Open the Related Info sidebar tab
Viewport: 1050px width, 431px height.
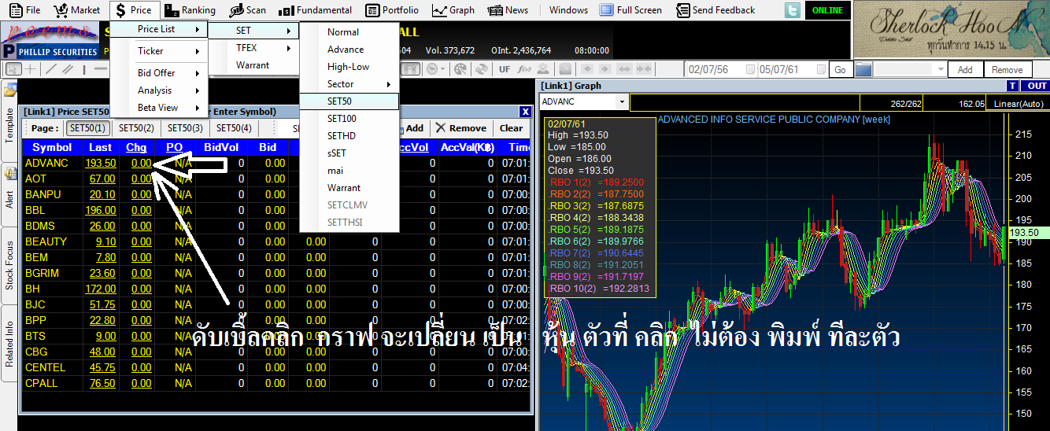tap(11, 344)
